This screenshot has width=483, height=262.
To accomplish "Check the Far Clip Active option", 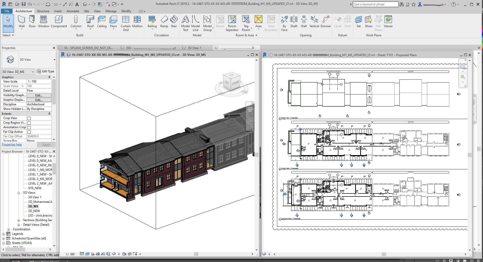I will [29, 132].
